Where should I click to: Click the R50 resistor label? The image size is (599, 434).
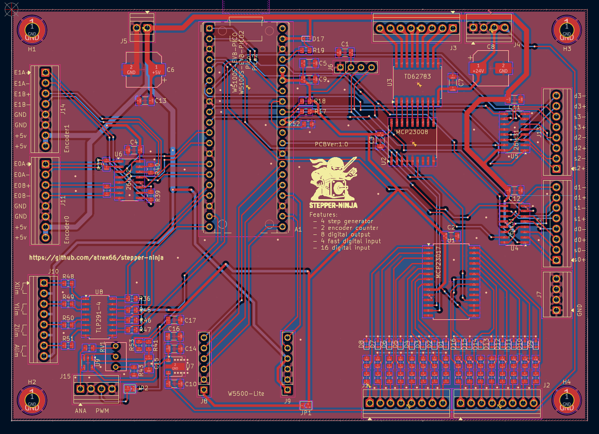[68, 318]
